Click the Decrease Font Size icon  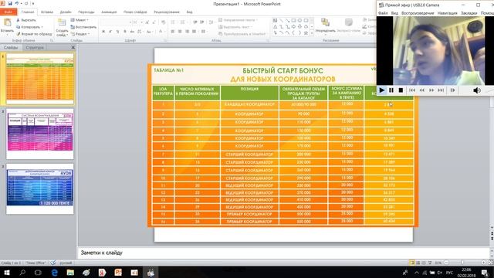154,22
